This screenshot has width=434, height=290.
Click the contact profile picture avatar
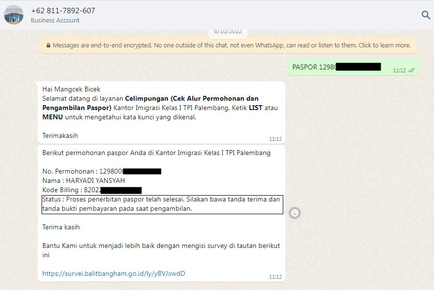coord(14,15)
